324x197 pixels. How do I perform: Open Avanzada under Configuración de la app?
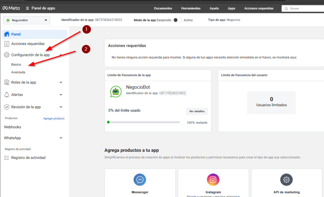[x=18, y=72]
